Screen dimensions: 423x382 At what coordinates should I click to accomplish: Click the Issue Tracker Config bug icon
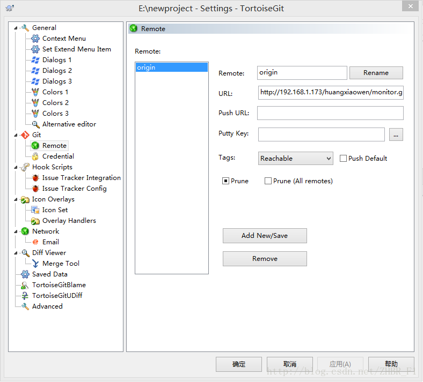(35, 189)
